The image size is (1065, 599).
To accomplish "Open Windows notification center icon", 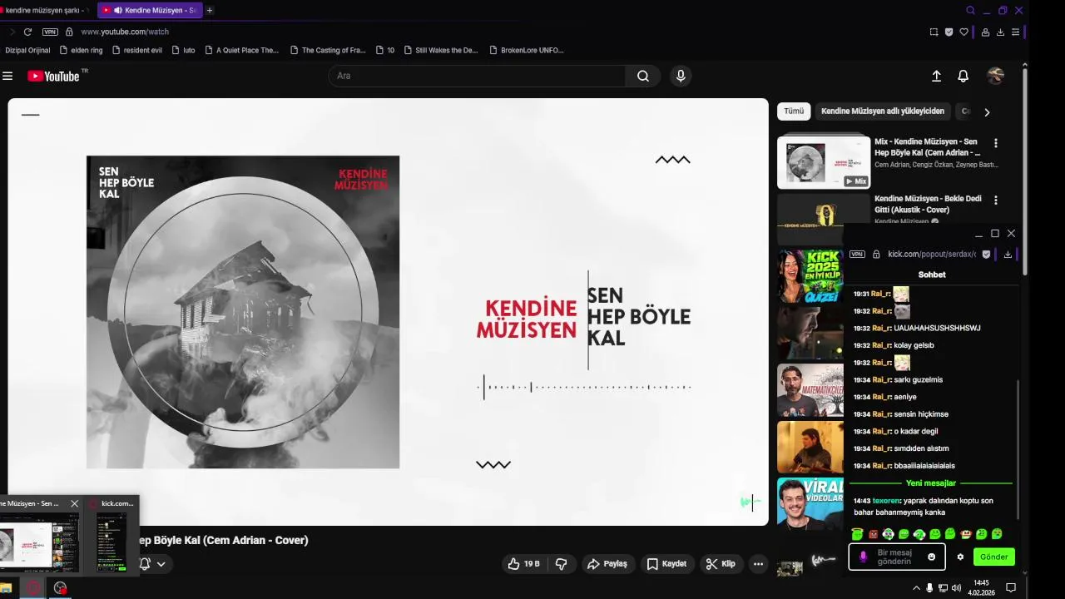I will coord(1011,588).
